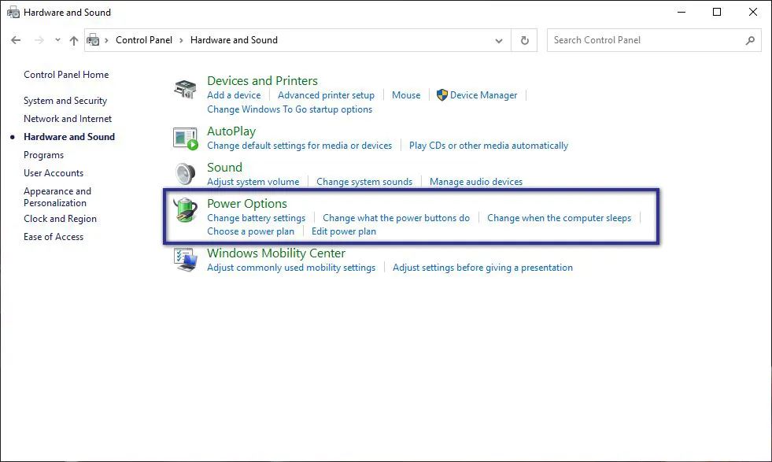Image resolution: width=772 pixels, height=462 pixels.
Task: Open Control Panel Home link
Action: [x=66, y=75]
